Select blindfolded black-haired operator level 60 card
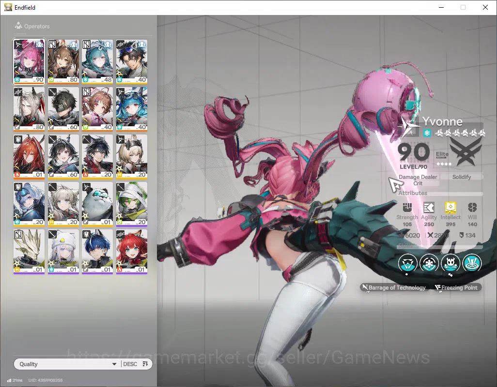This screenshot has width=497, height=387. point(63,109)
